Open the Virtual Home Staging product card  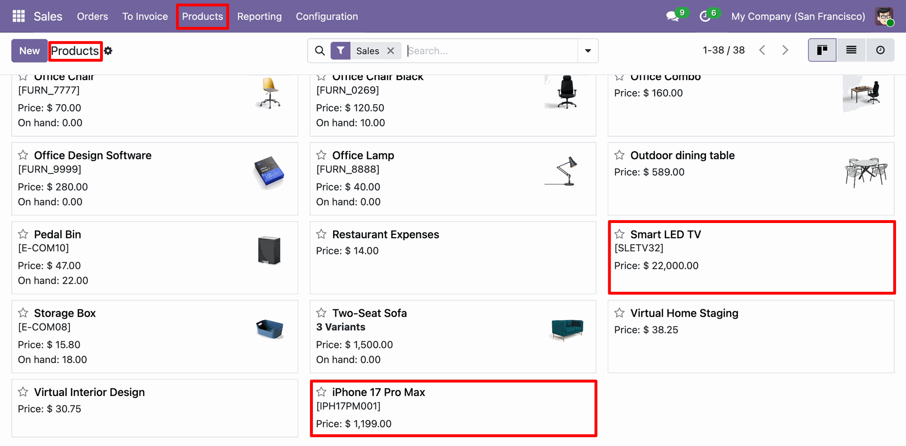coord(751,337)
